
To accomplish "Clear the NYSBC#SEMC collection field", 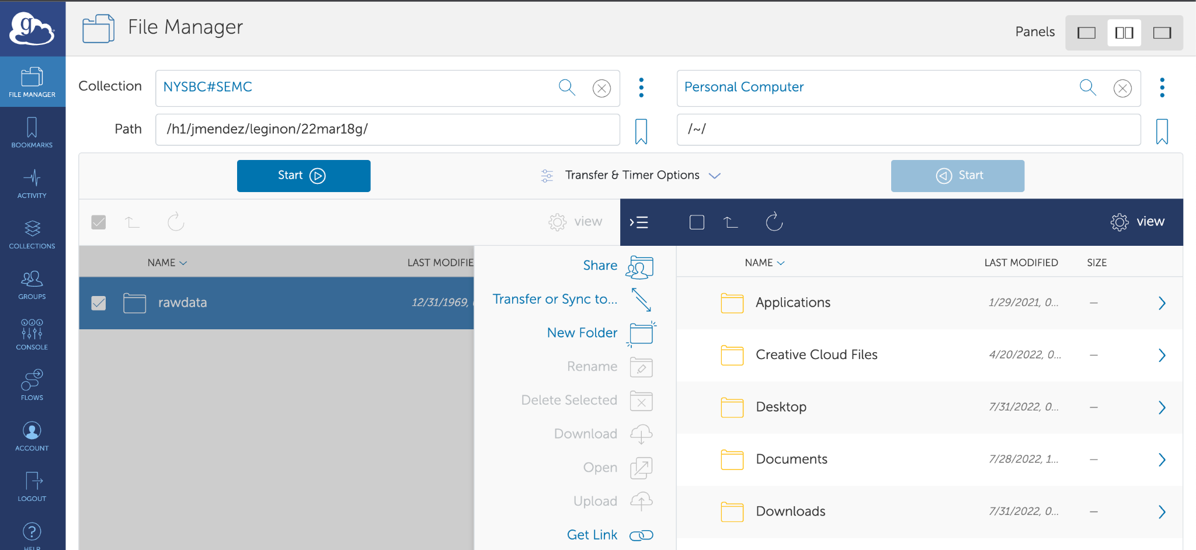I will point(602,88).
